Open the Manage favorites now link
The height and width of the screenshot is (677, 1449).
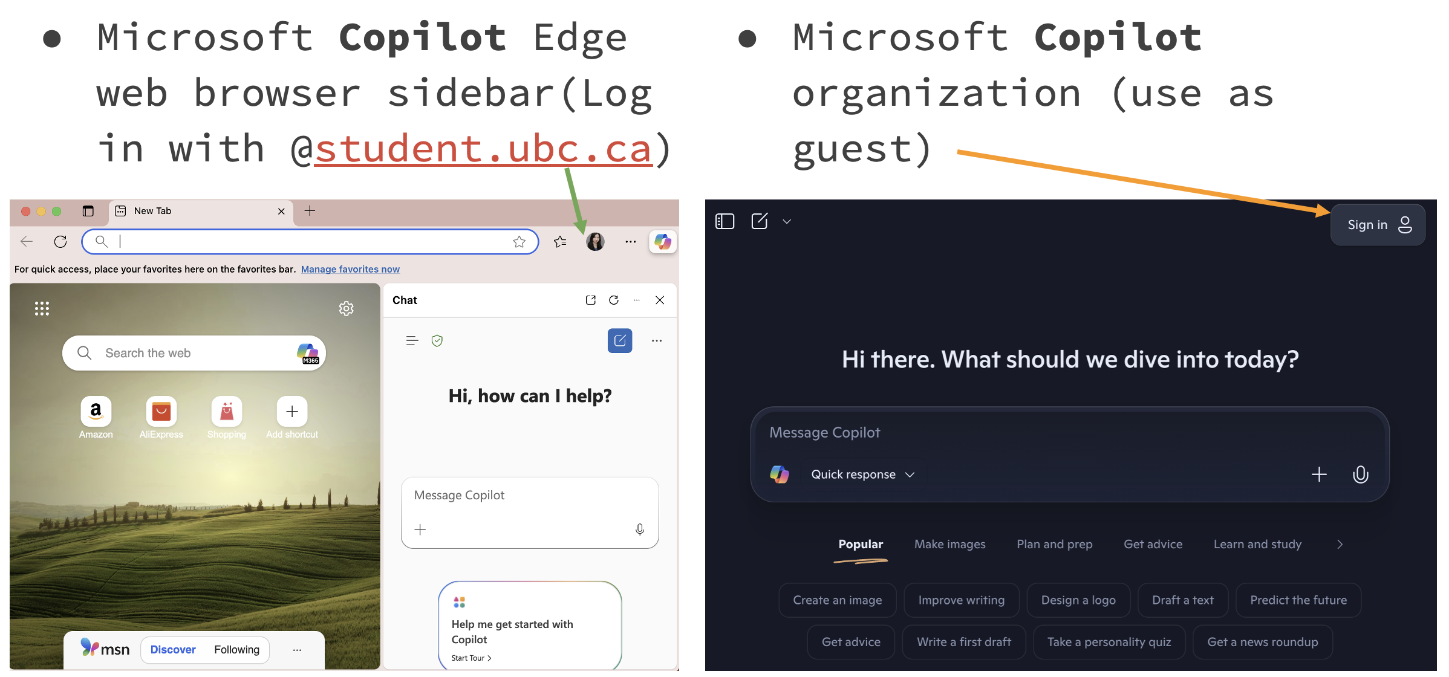pyautogui.click(x=350, y=270)
